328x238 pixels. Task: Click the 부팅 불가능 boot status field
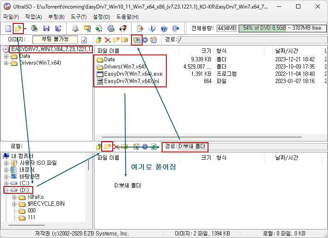55,40
